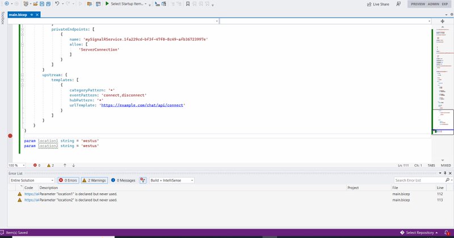This screenshot has width=454, height=238.
Task: Start with the green play icon
Action: [x=107, y=3]
